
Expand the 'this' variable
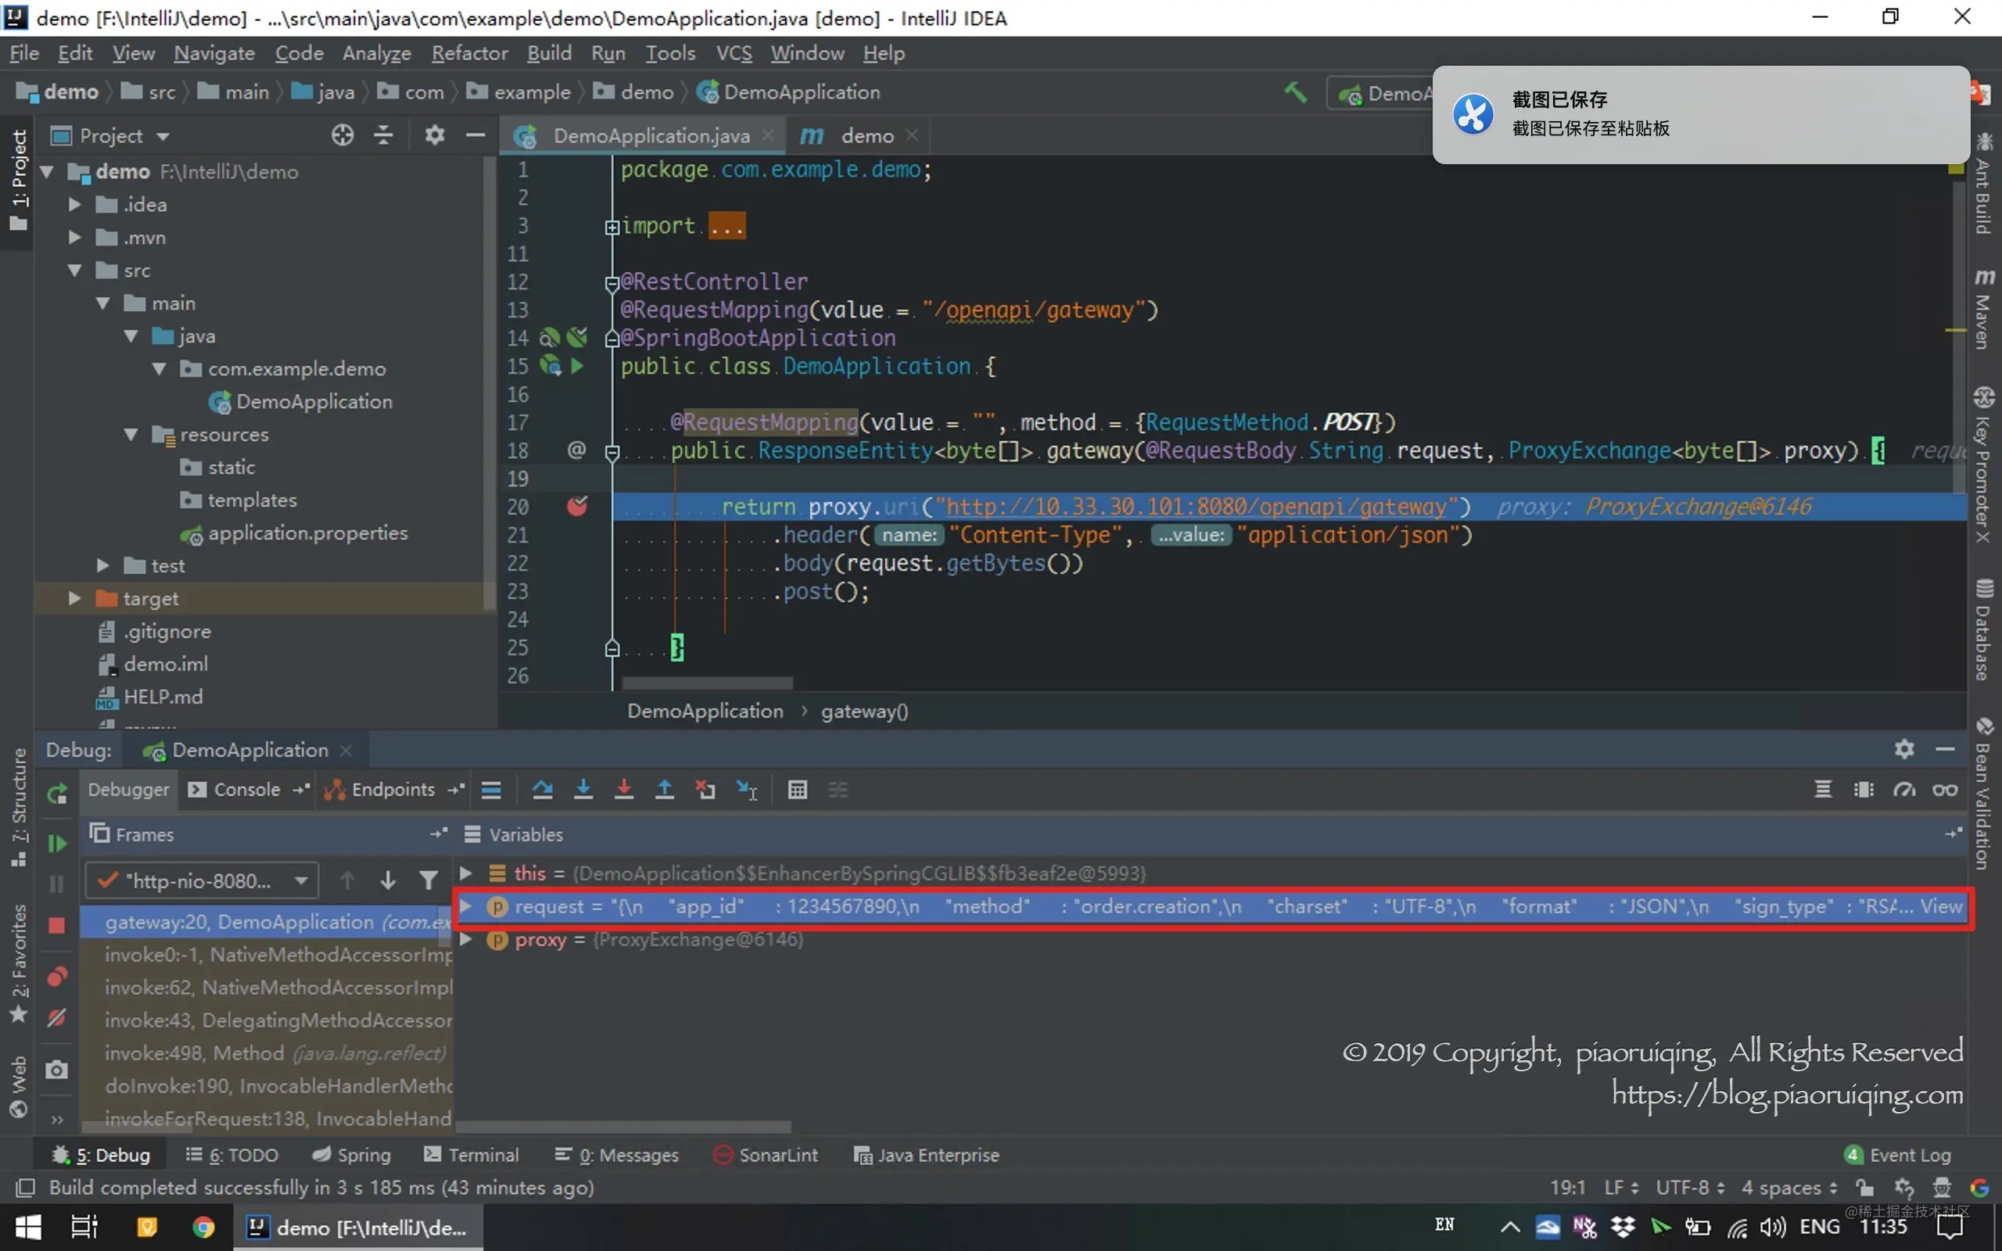pos(466,873)
